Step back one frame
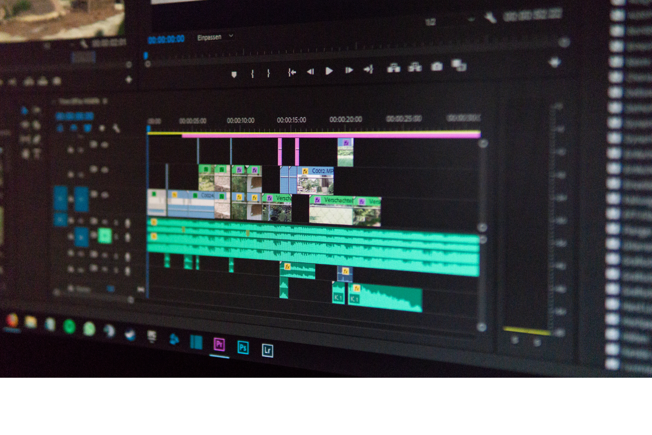 click(310, 71)
